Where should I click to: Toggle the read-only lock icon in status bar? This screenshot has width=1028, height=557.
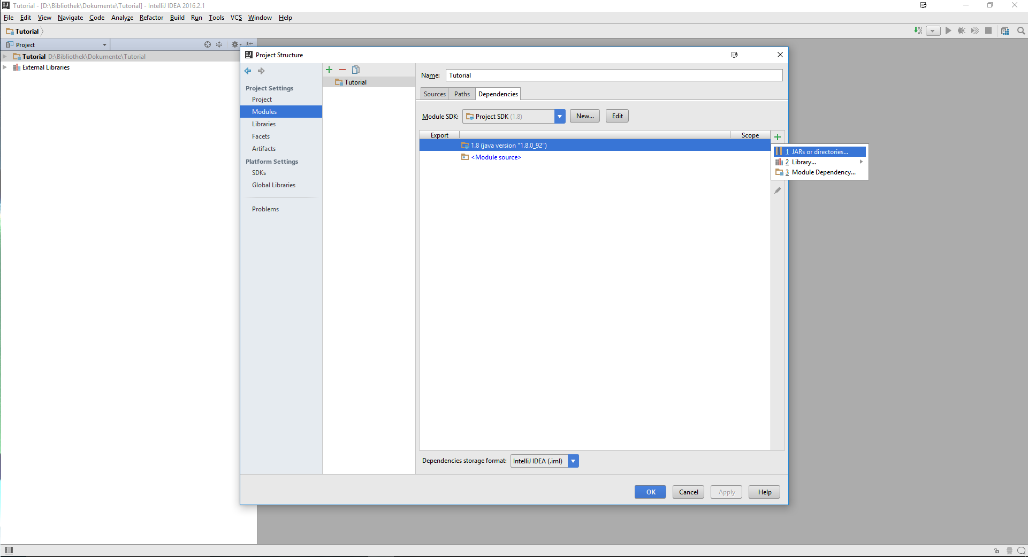tap(996, 551)
